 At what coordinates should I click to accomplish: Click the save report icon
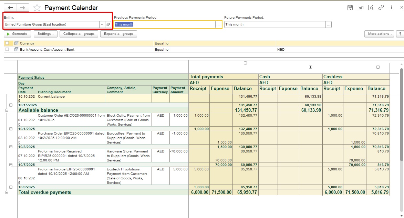(350, 8)
